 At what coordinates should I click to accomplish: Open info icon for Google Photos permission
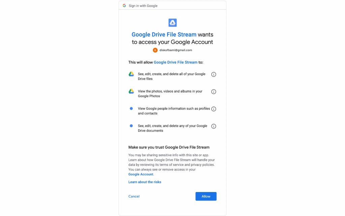[x=214, y=92]
